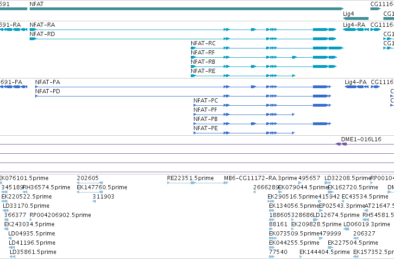
Task: Select the NFAT-RD transcript
Action: 42,34
